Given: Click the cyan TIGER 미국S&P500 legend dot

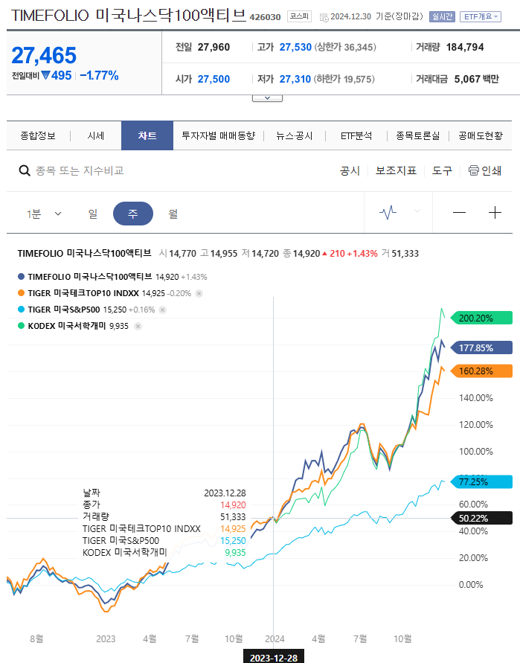Looking at the screenshot, I should click(x=21, y=310).
